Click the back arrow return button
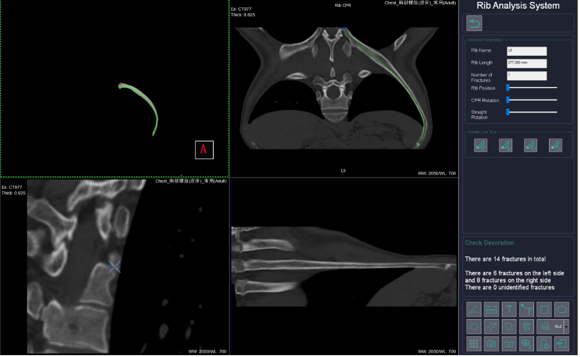 point(474,24)
